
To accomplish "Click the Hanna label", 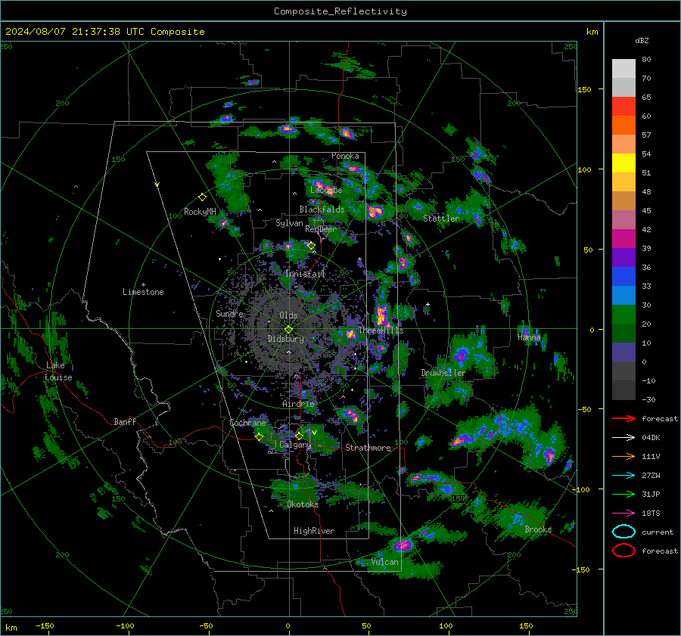I will [x=529, y=337].
